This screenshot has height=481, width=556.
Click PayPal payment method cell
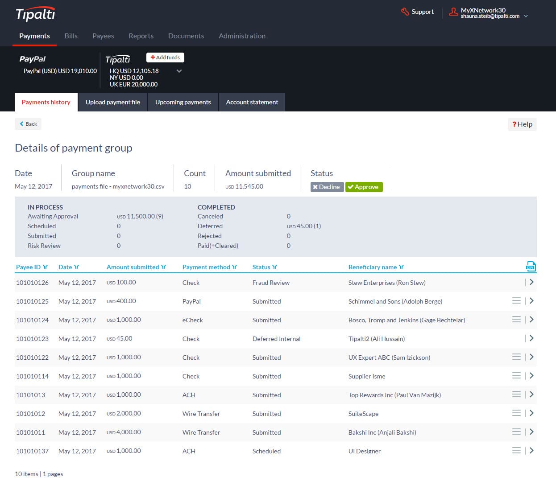pos(191,301)
